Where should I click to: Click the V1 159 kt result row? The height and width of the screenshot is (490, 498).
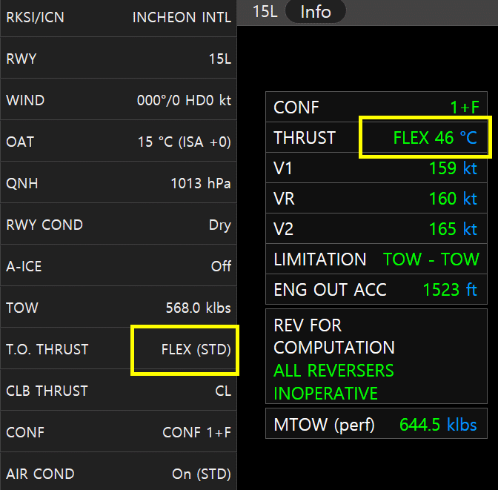tap(376, 168)
